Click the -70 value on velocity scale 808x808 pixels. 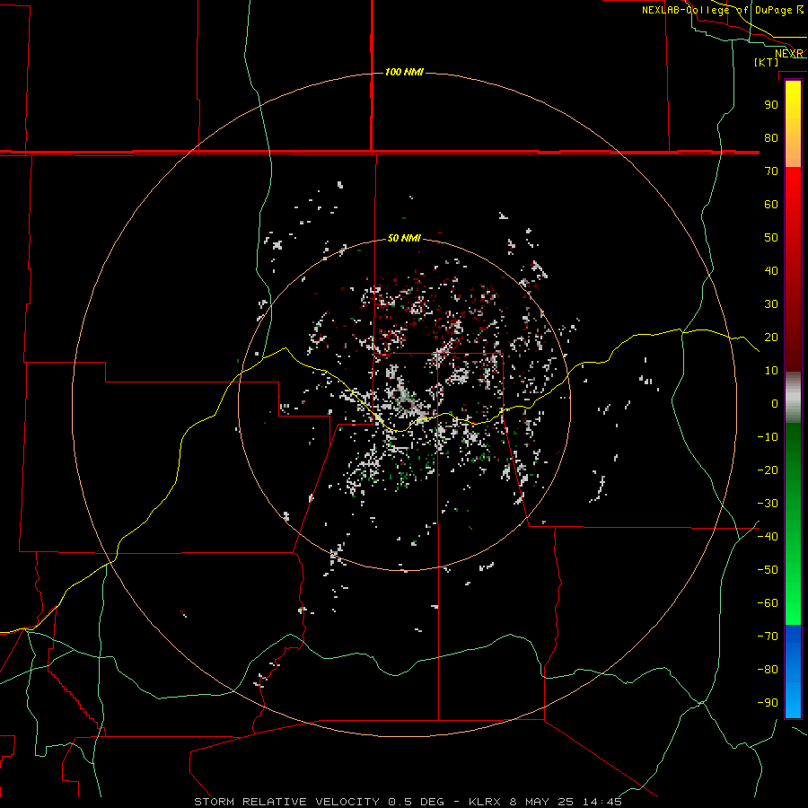tap(768, 637)
